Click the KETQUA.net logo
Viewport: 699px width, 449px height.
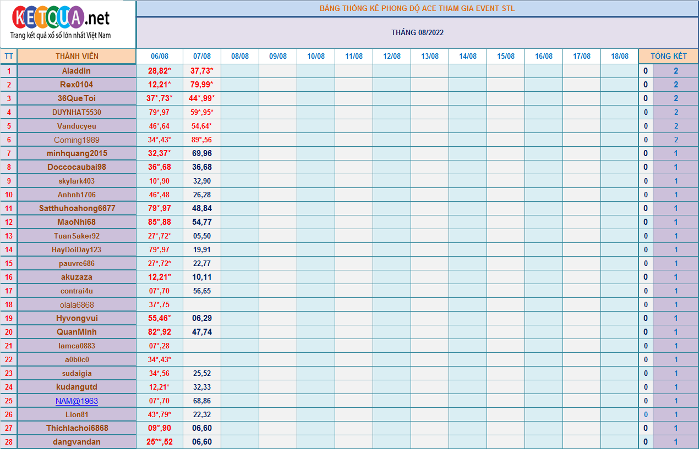tap(61, 23)
